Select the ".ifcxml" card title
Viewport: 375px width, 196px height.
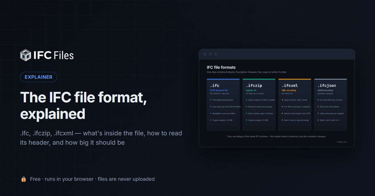[290, 86]
